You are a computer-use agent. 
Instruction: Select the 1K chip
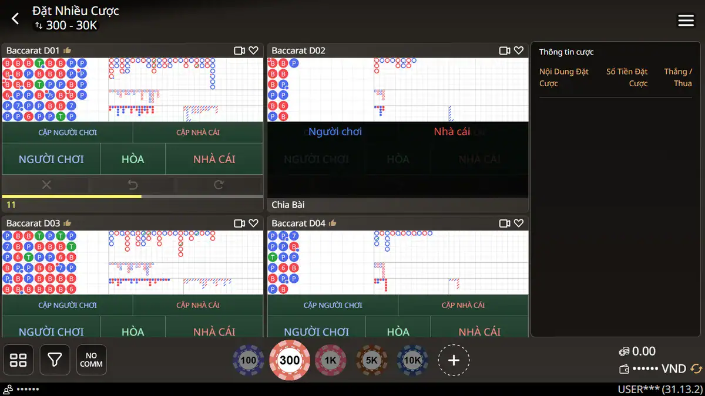pyautogui.click(x=330, y=360)
